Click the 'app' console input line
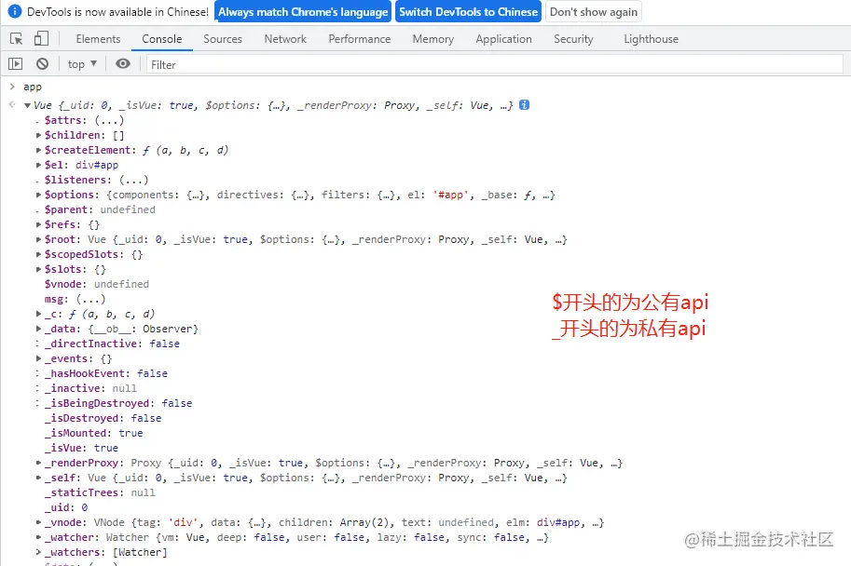The height and width of the screenshot is (566, 851). [33, 87]
